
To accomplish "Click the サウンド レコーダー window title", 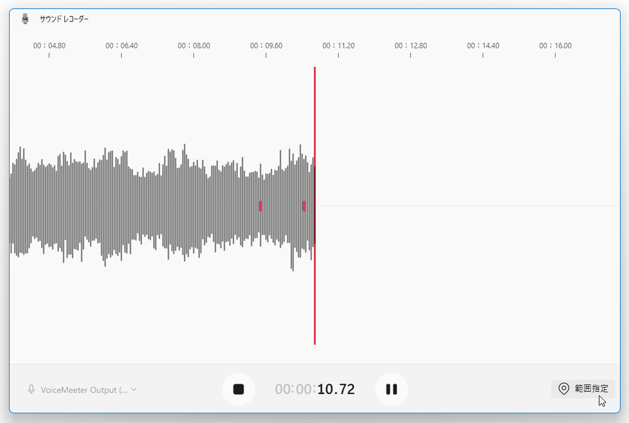I will pyautogui.click(x=64, y=19).
